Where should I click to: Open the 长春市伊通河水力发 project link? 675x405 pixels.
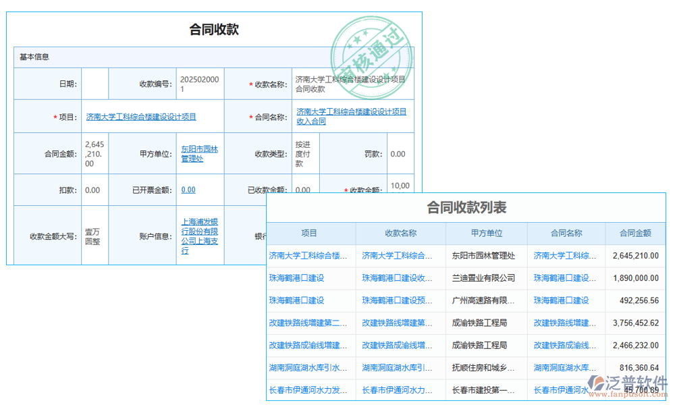click(x=308, y=389)
